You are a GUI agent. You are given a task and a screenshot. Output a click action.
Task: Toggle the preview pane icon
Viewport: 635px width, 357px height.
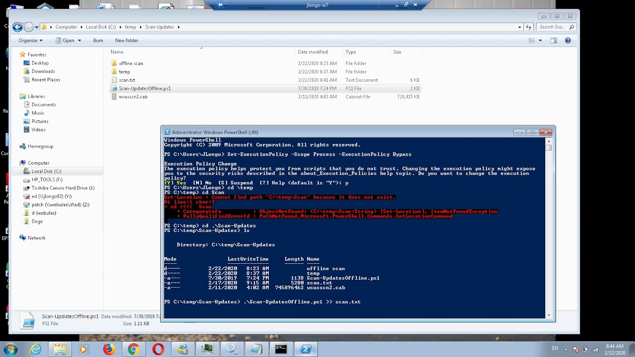554,41
